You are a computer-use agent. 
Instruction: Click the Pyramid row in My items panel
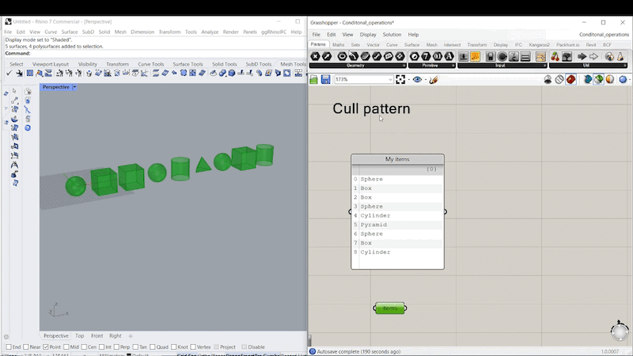(397, 225)
